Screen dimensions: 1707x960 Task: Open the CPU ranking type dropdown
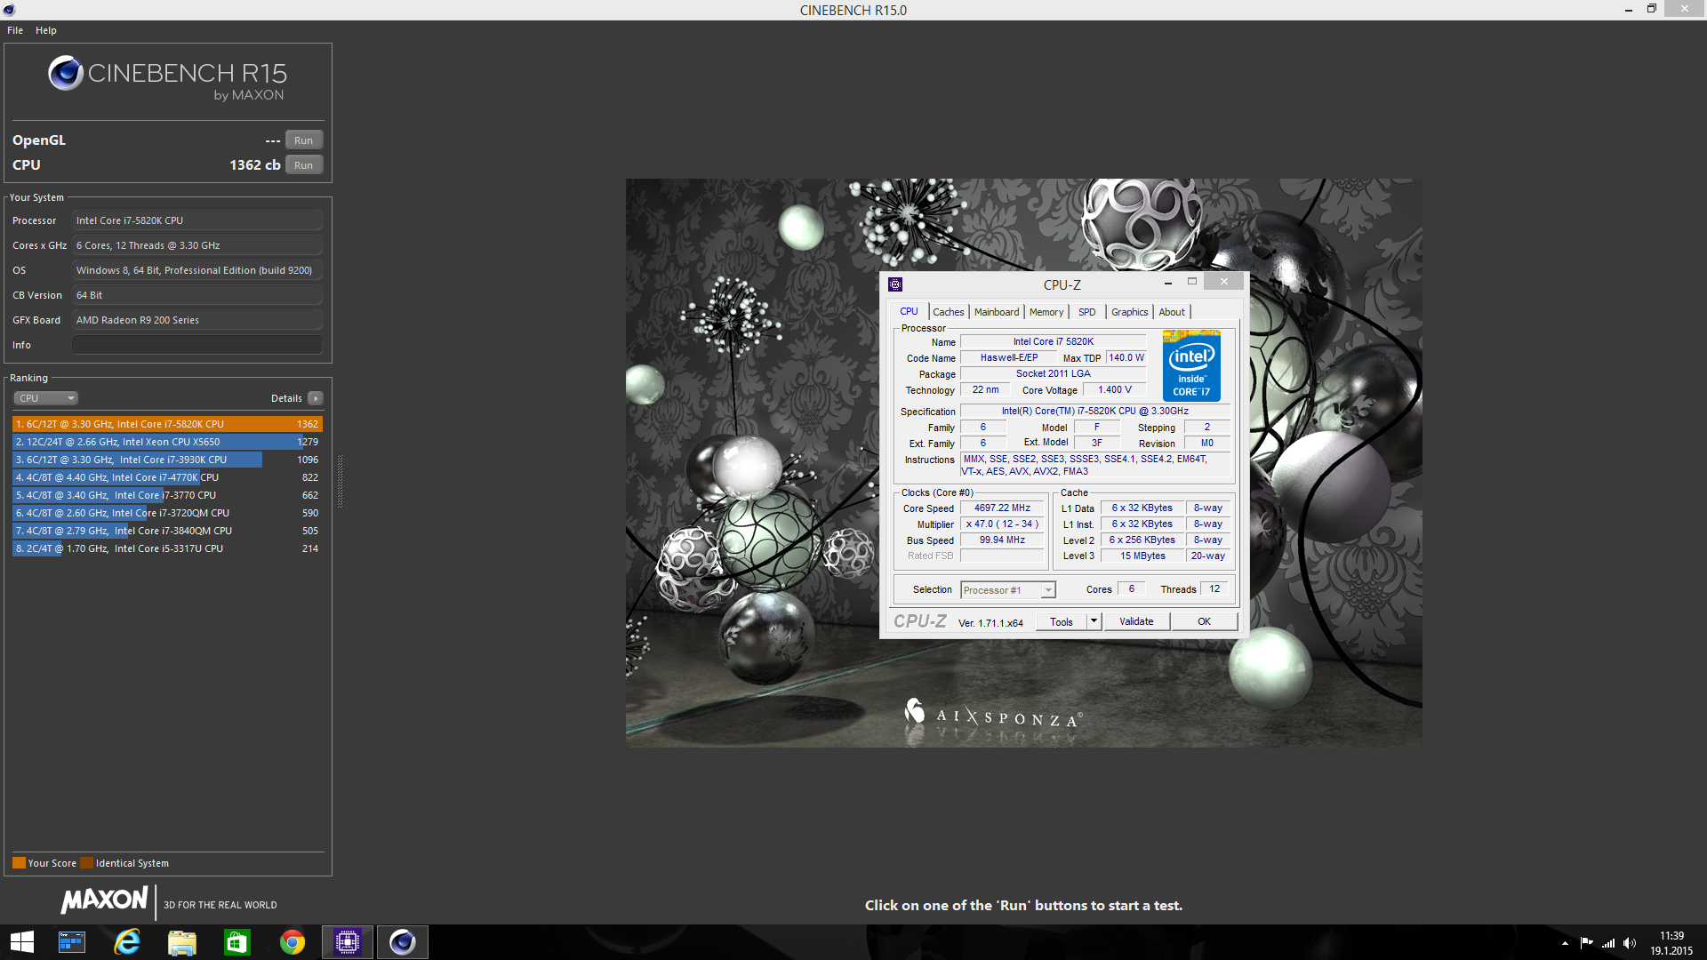pos(46,398)
